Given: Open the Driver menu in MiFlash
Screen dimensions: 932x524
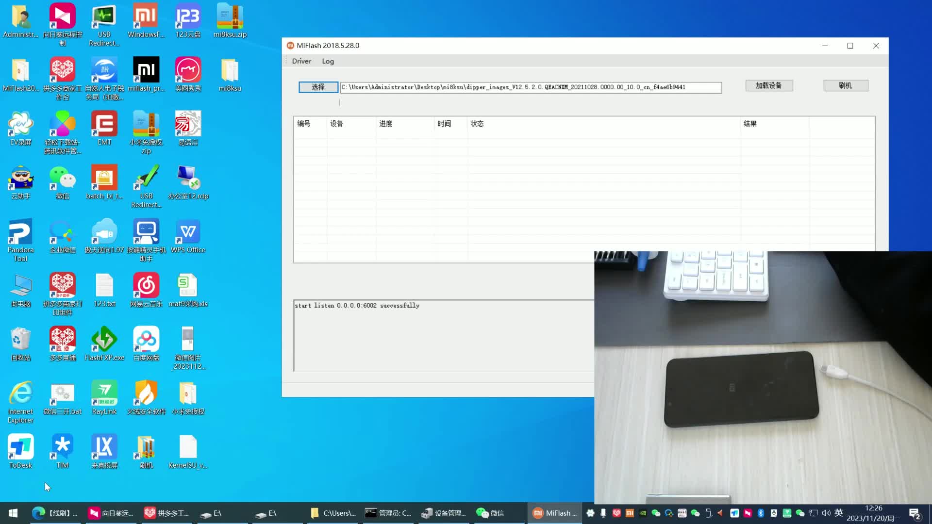Looking at the screenshot, I should 301,61.
